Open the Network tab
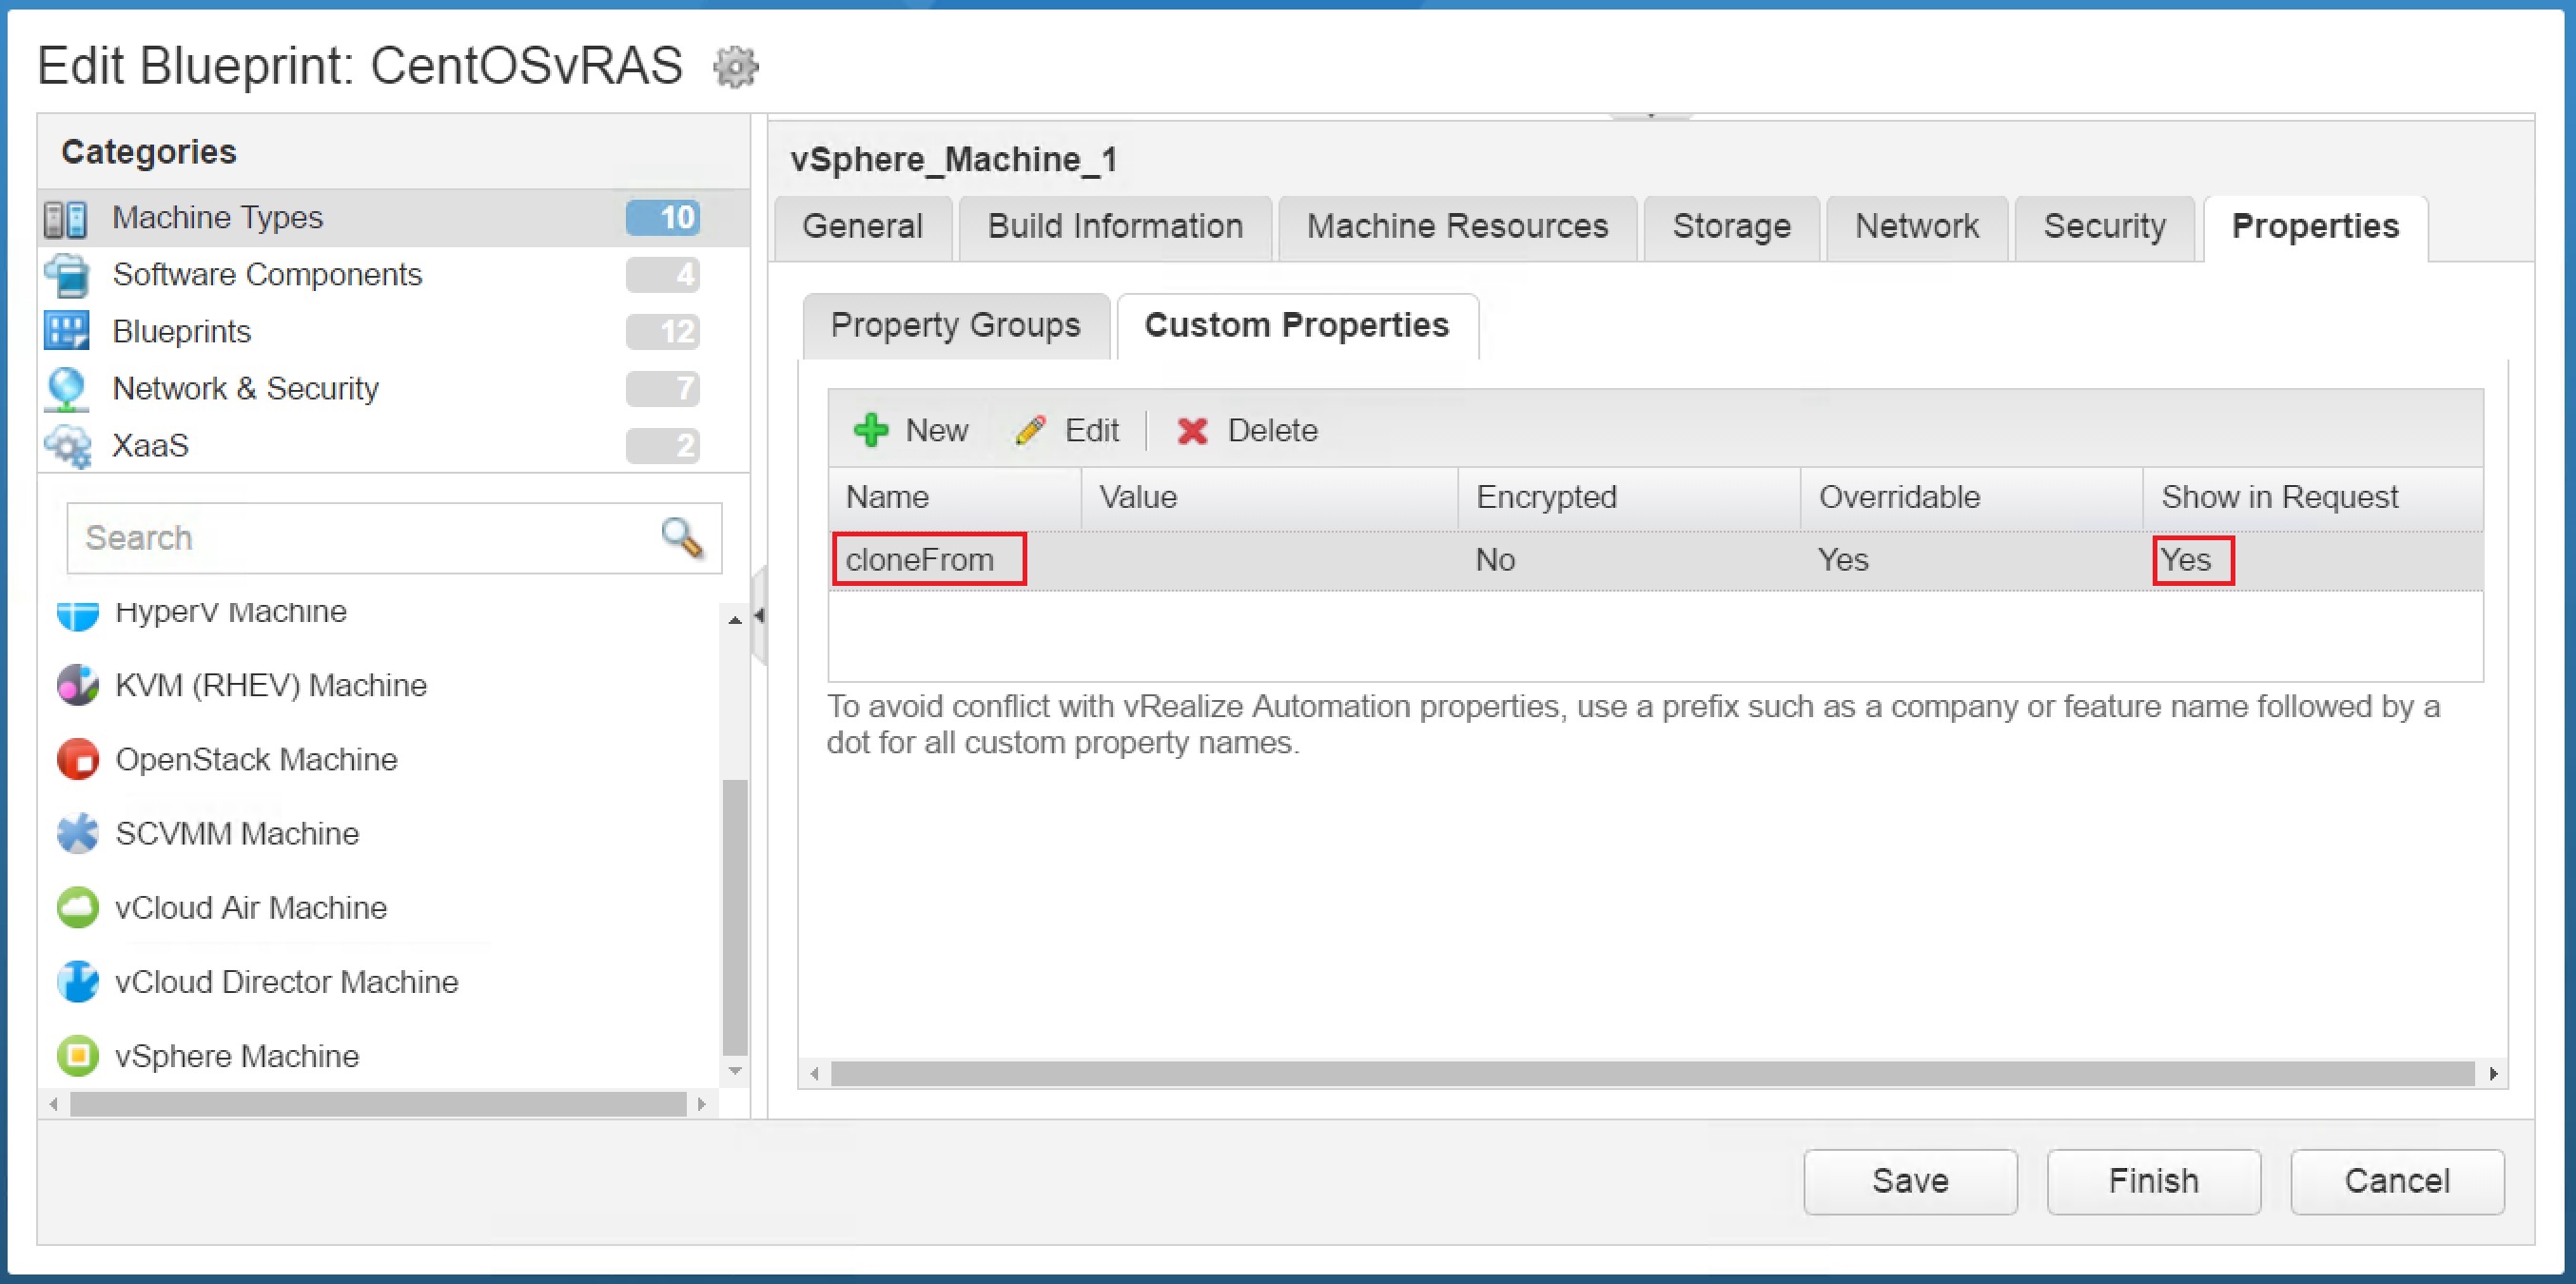Viewport: 2576px width, 1284px height. (1916, 226)
